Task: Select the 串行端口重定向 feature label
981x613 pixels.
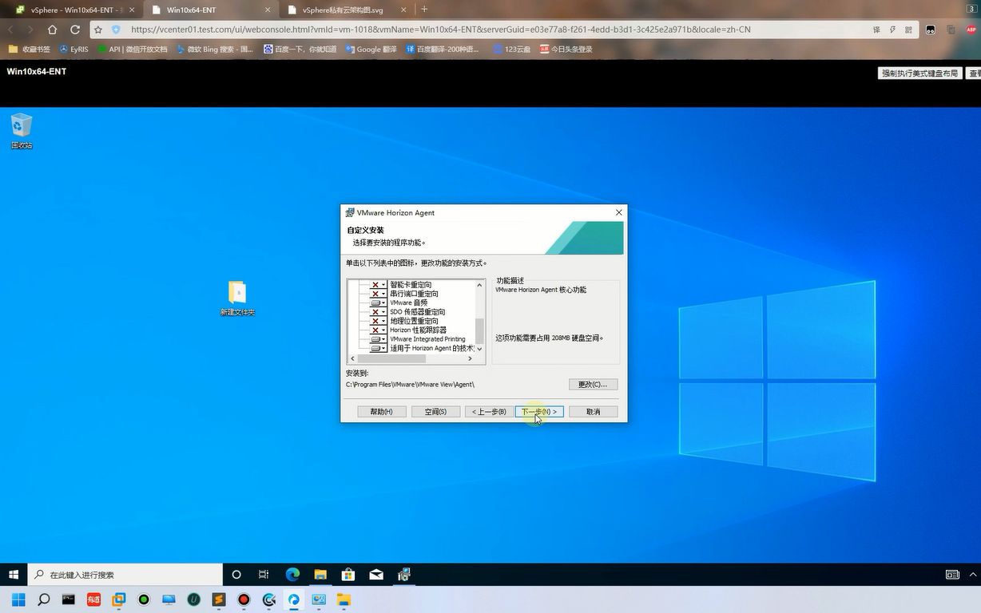Action: pyautogui.click(x=414, y=294)
